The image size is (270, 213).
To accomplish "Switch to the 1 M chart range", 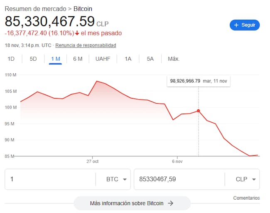I will [55, 59].
